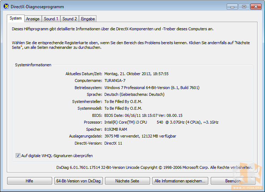Image resolution: width=265 pixels, height=192 pixels.
Task: Close the DirectX-Diagnoseprogramm window
Action: (x=256, y=7)
